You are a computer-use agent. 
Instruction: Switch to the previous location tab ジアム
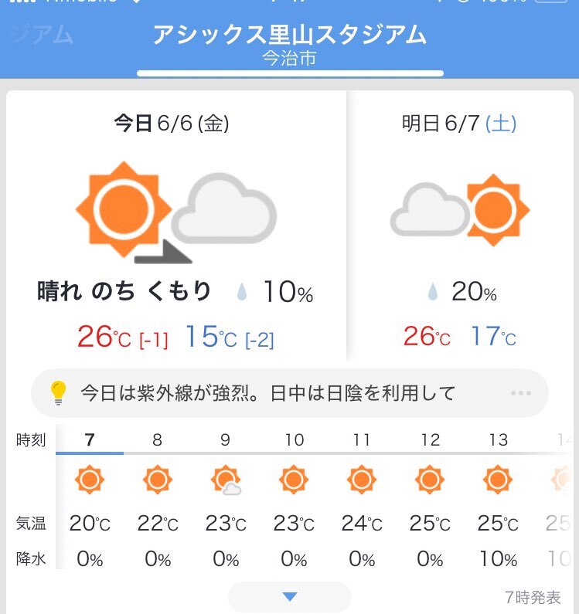(x=40, y=35)
